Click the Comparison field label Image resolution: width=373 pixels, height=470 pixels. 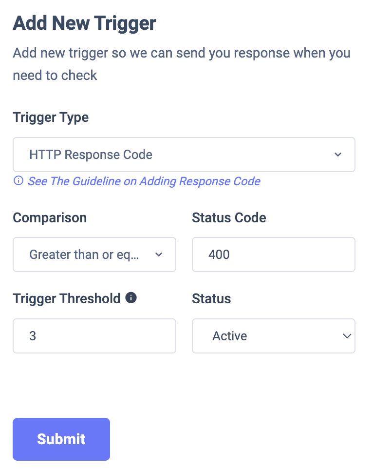point(50,218)
